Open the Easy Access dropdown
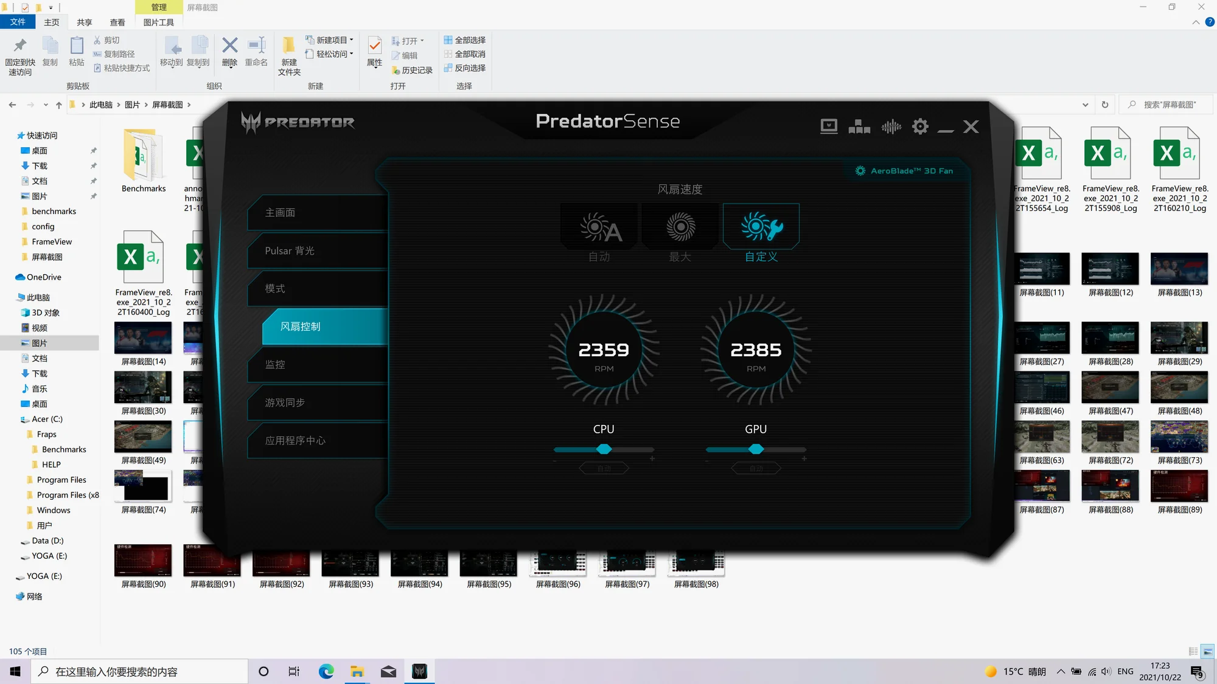The height and width of the screenshot is (684, 1217). (329, 54)
